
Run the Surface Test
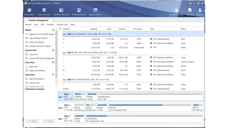pos(32,83)
